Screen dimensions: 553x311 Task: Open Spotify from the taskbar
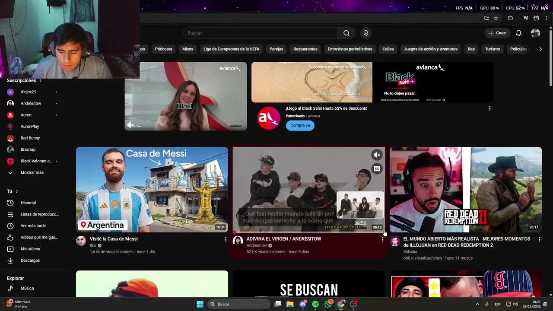coord(315,304)
